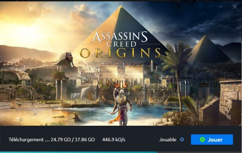This screenshot has width=242, height=153.
Task: Click the filled cyan download progress bar
Action: (x=78, y=152)
